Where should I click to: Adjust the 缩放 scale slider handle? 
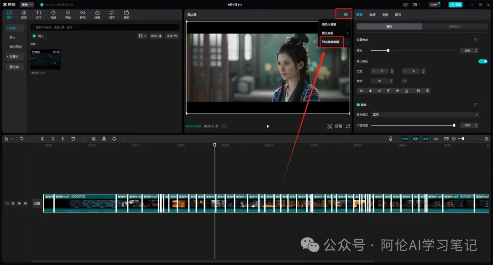[388, 51]
